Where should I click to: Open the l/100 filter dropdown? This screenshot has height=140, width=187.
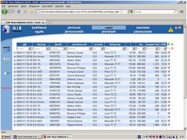[165, 48]
